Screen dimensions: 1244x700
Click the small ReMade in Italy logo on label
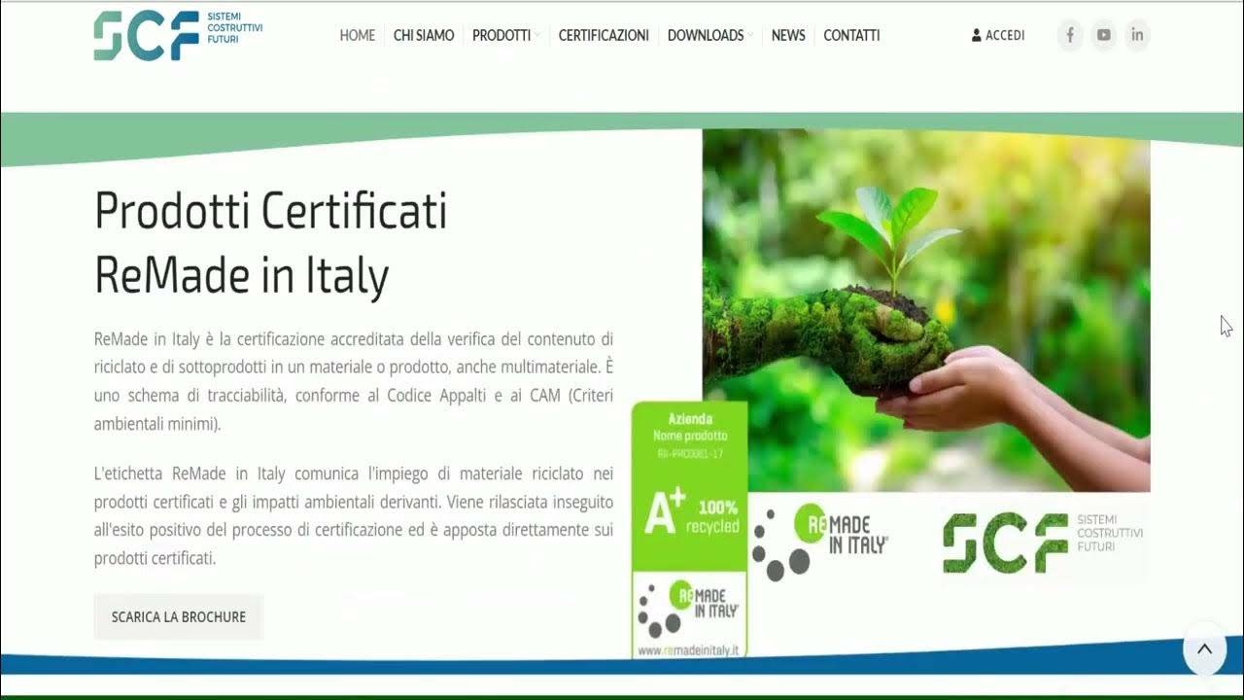pyautogui.click(x=689, y=608)
